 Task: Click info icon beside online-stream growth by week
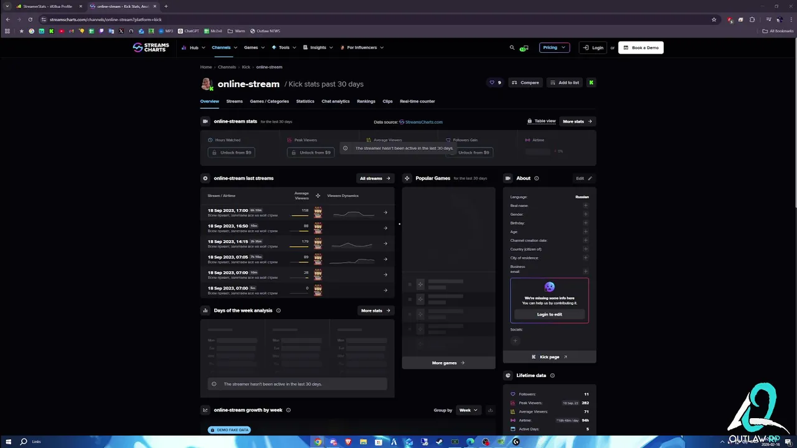[x=288, y=410]
